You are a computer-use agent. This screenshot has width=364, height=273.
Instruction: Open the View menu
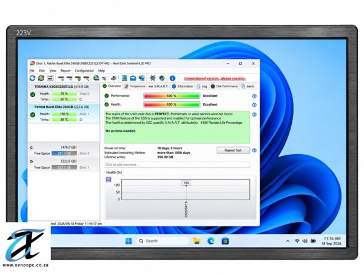pos(53,70)
